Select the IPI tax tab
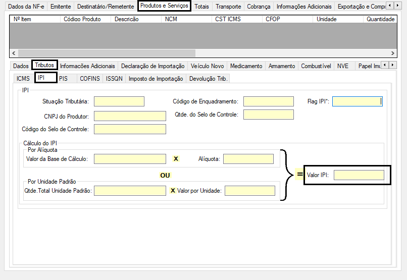 (45, 78)
